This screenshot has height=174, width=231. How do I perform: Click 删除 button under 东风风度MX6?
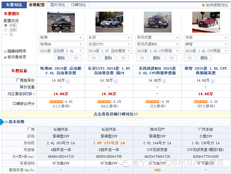157,58
